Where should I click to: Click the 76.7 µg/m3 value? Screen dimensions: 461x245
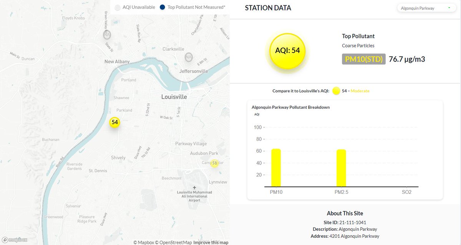(407, 59)
